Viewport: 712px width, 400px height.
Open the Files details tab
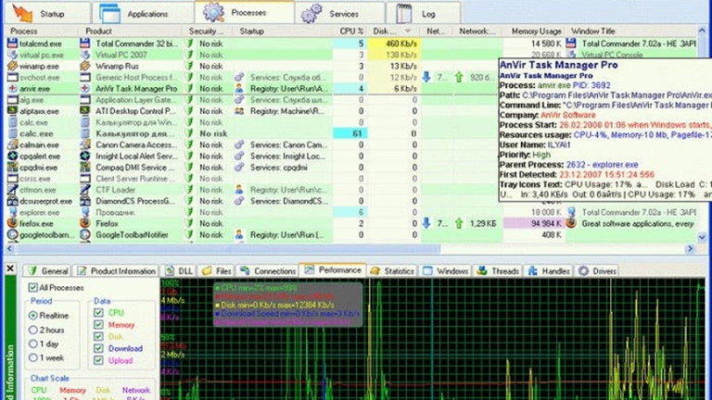tap(217, 270)
